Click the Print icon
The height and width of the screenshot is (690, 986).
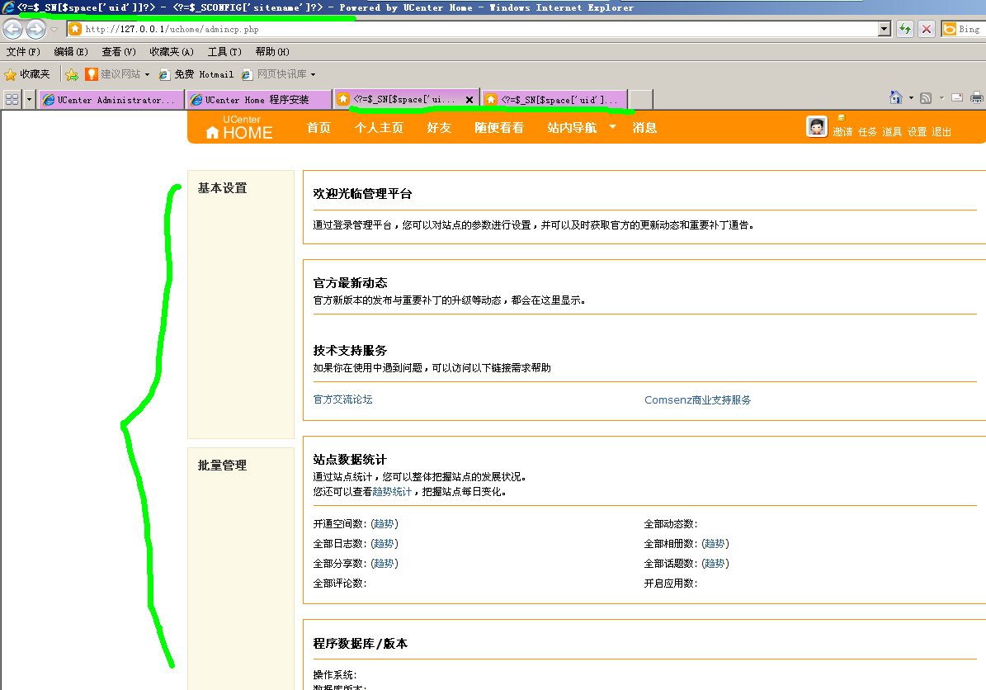pyautogui.click(x=977, y=97)
